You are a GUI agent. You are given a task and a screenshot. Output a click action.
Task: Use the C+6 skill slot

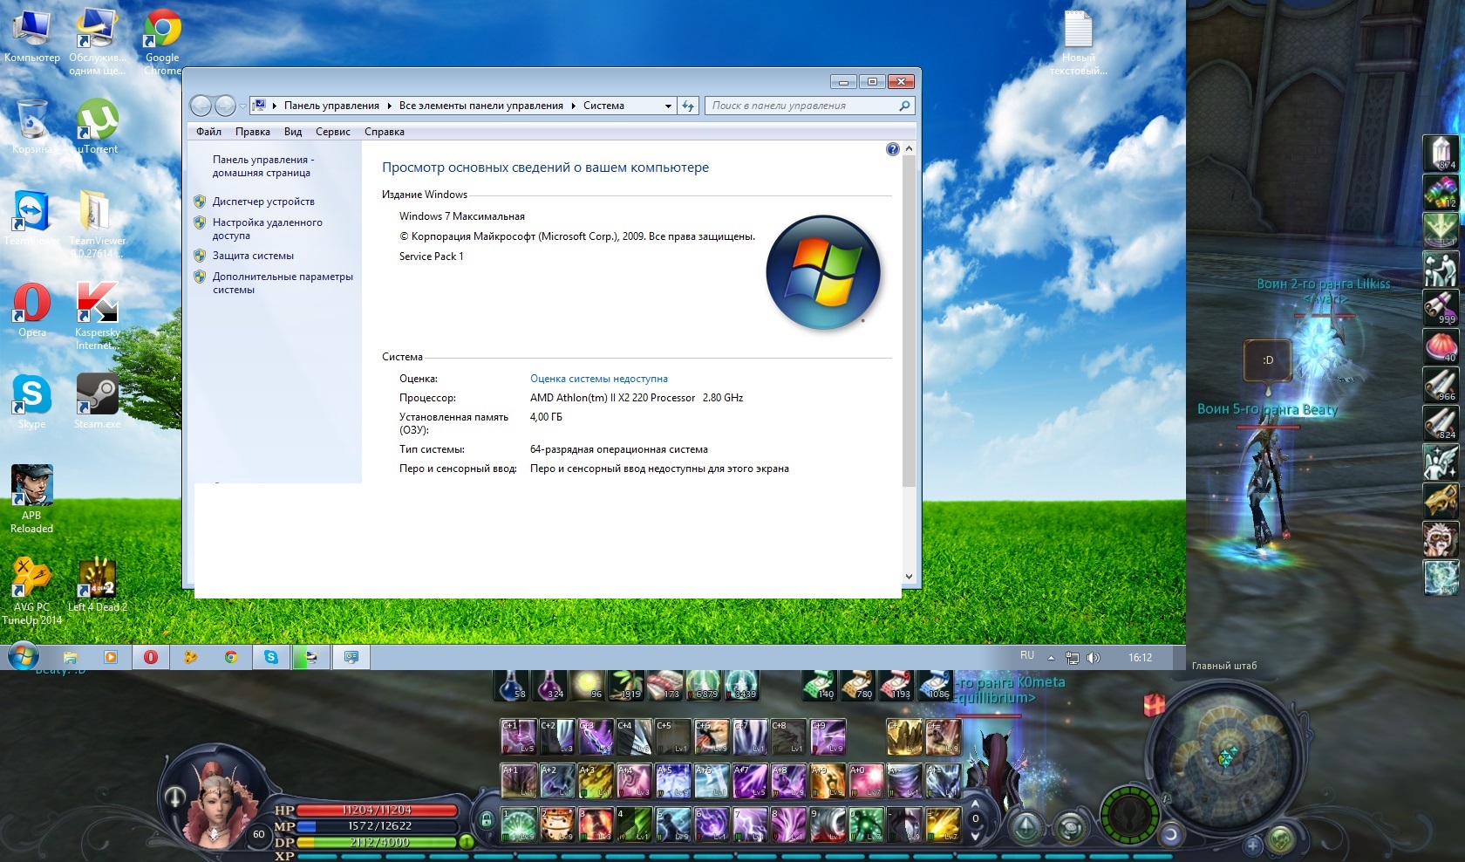(712, 737)
